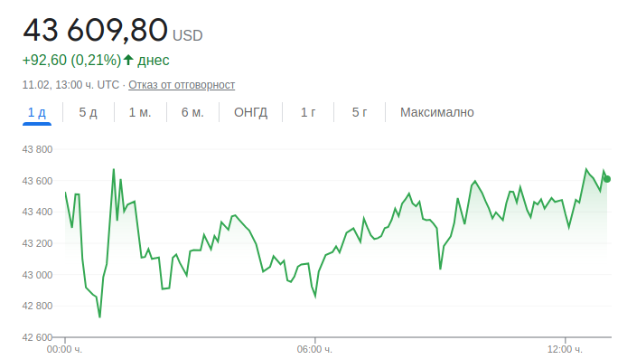627x359 pixels.
Task: Click the 11.02, 13:00 ч. UTC timestamp
Action: pyautogui.click(x=70, y=85)
